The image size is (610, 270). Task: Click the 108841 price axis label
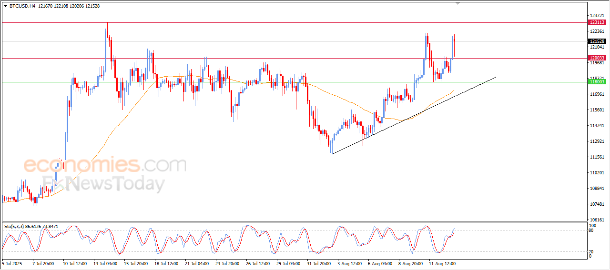tap(597, 189)
